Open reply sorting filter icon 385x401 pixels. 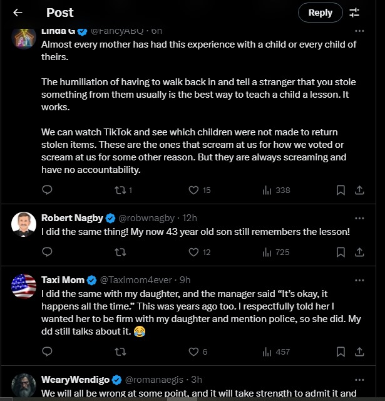[x=354, y=13]
